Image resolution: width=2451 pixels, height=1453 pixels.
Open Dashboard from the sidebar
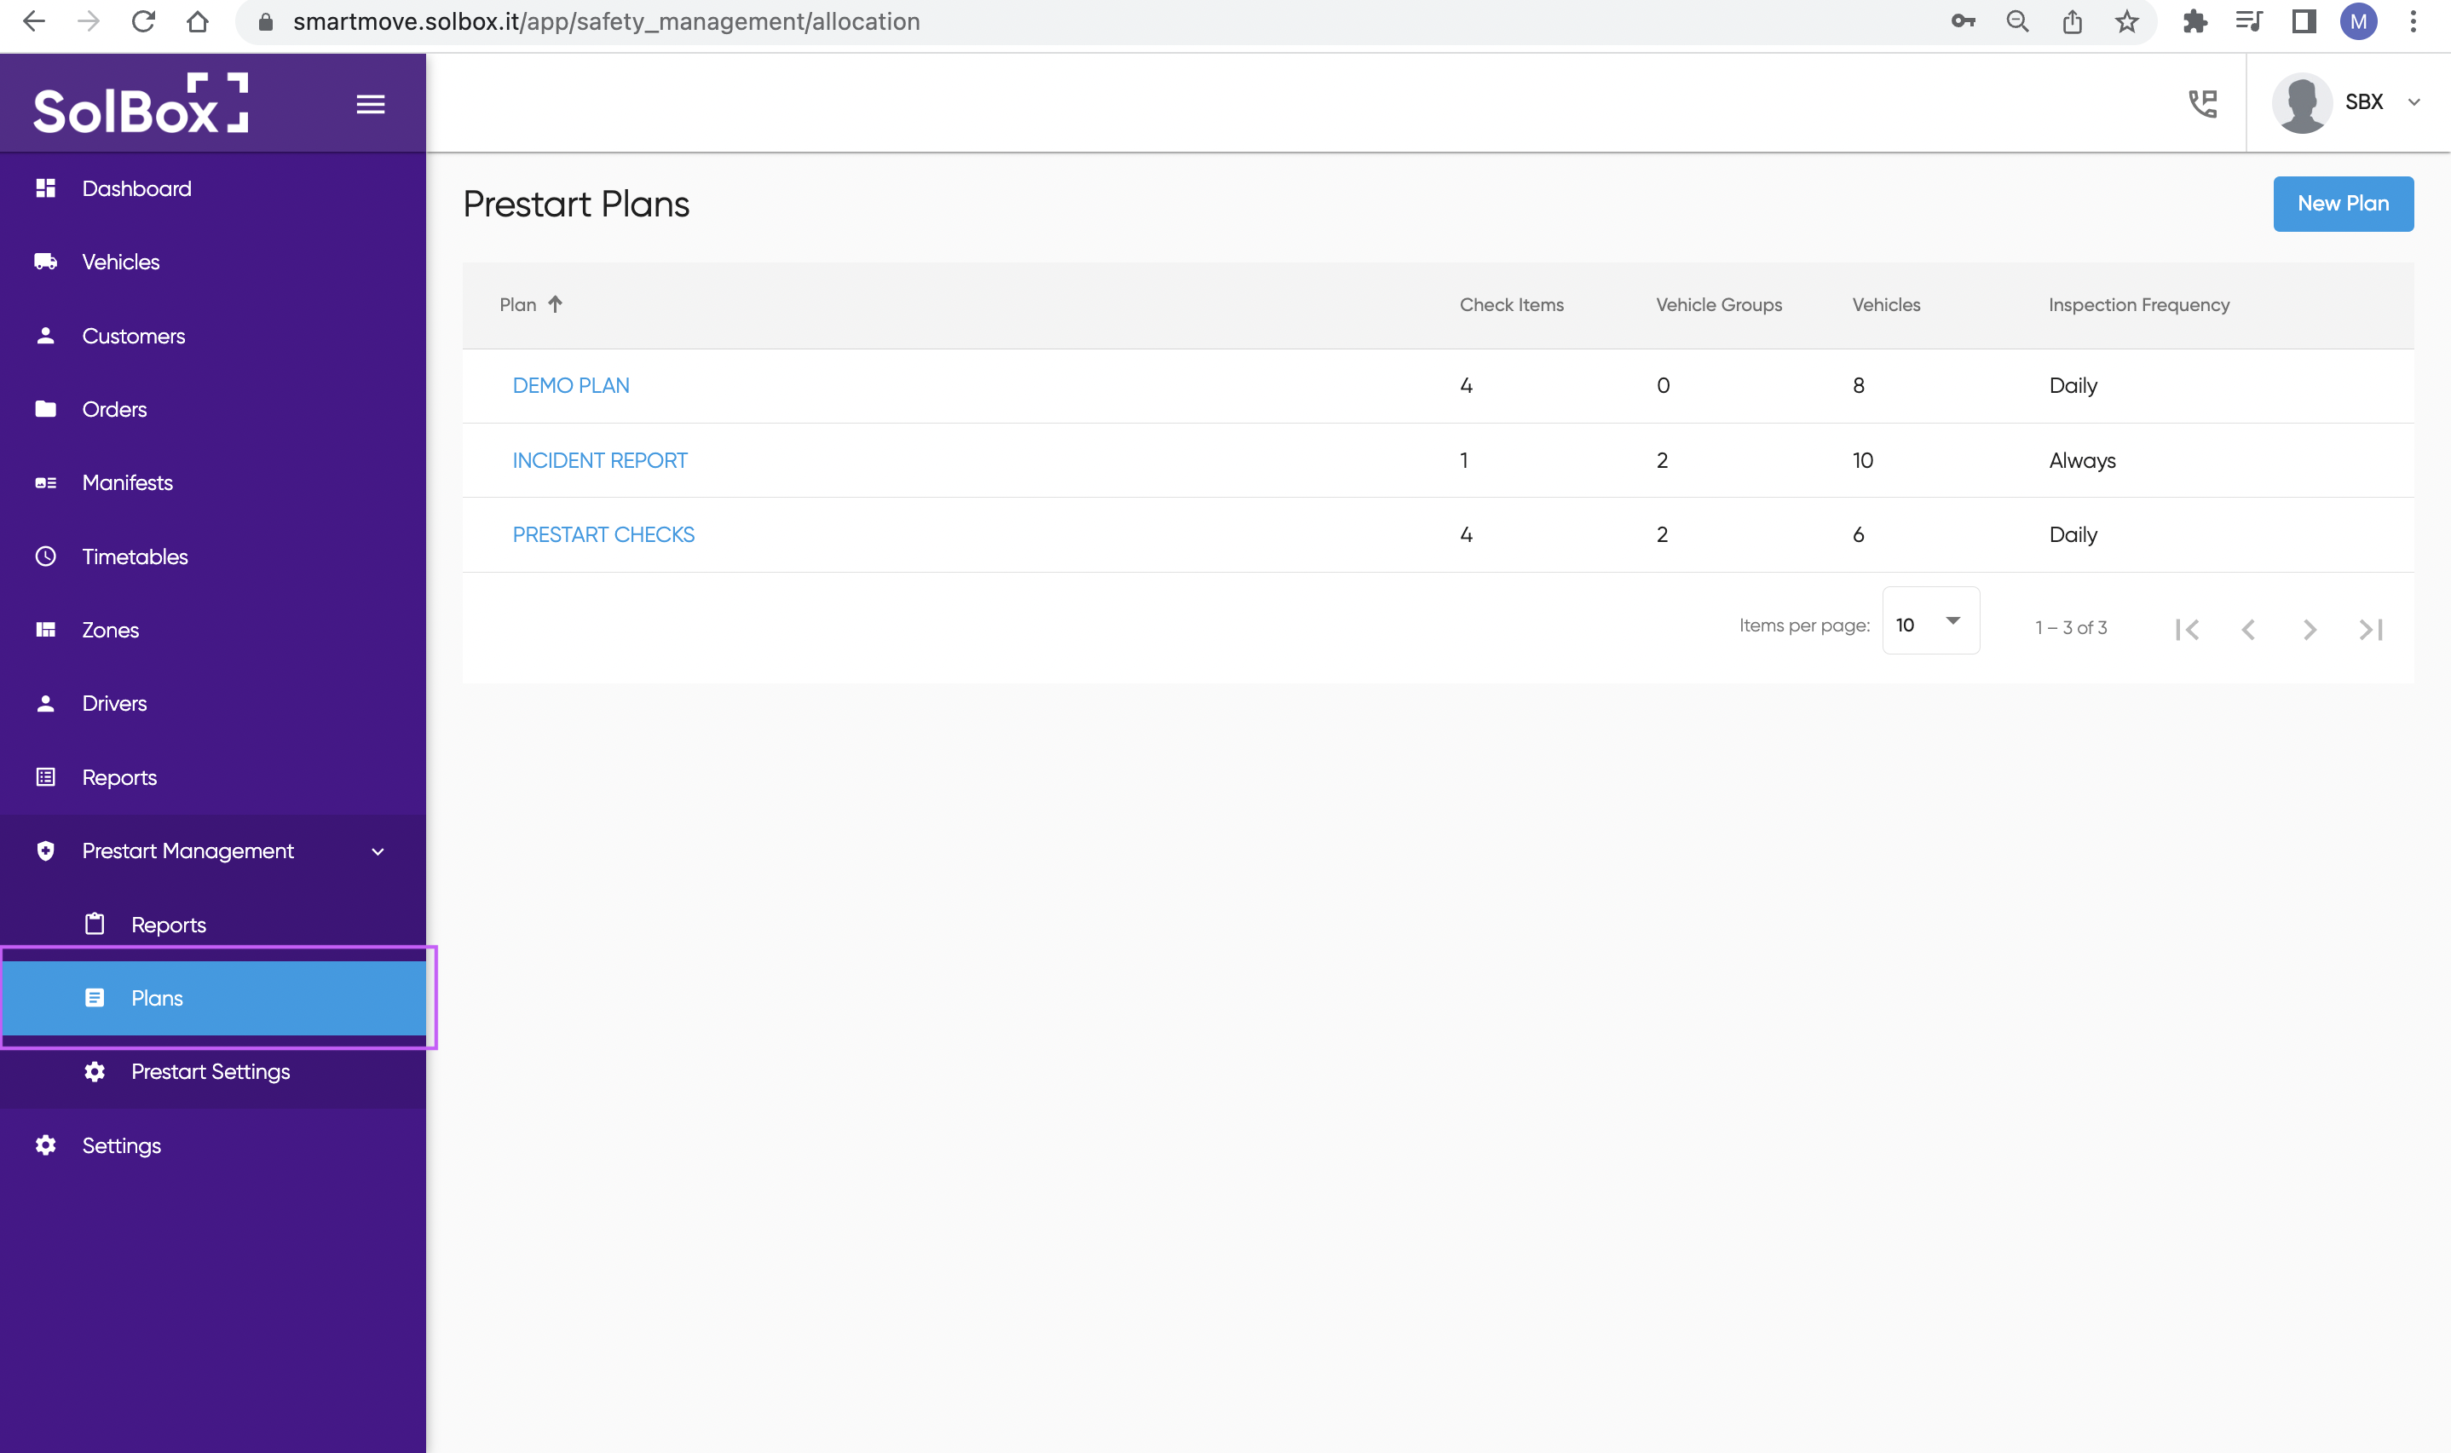pyautogui.click(x=213, y=188)
